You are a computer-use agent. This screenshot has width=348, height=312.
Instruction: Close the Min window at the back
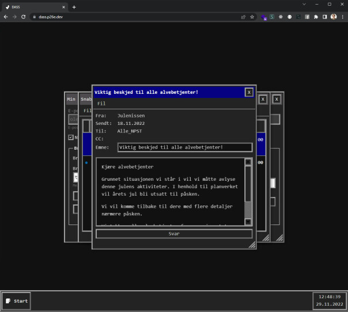(277, 100)
